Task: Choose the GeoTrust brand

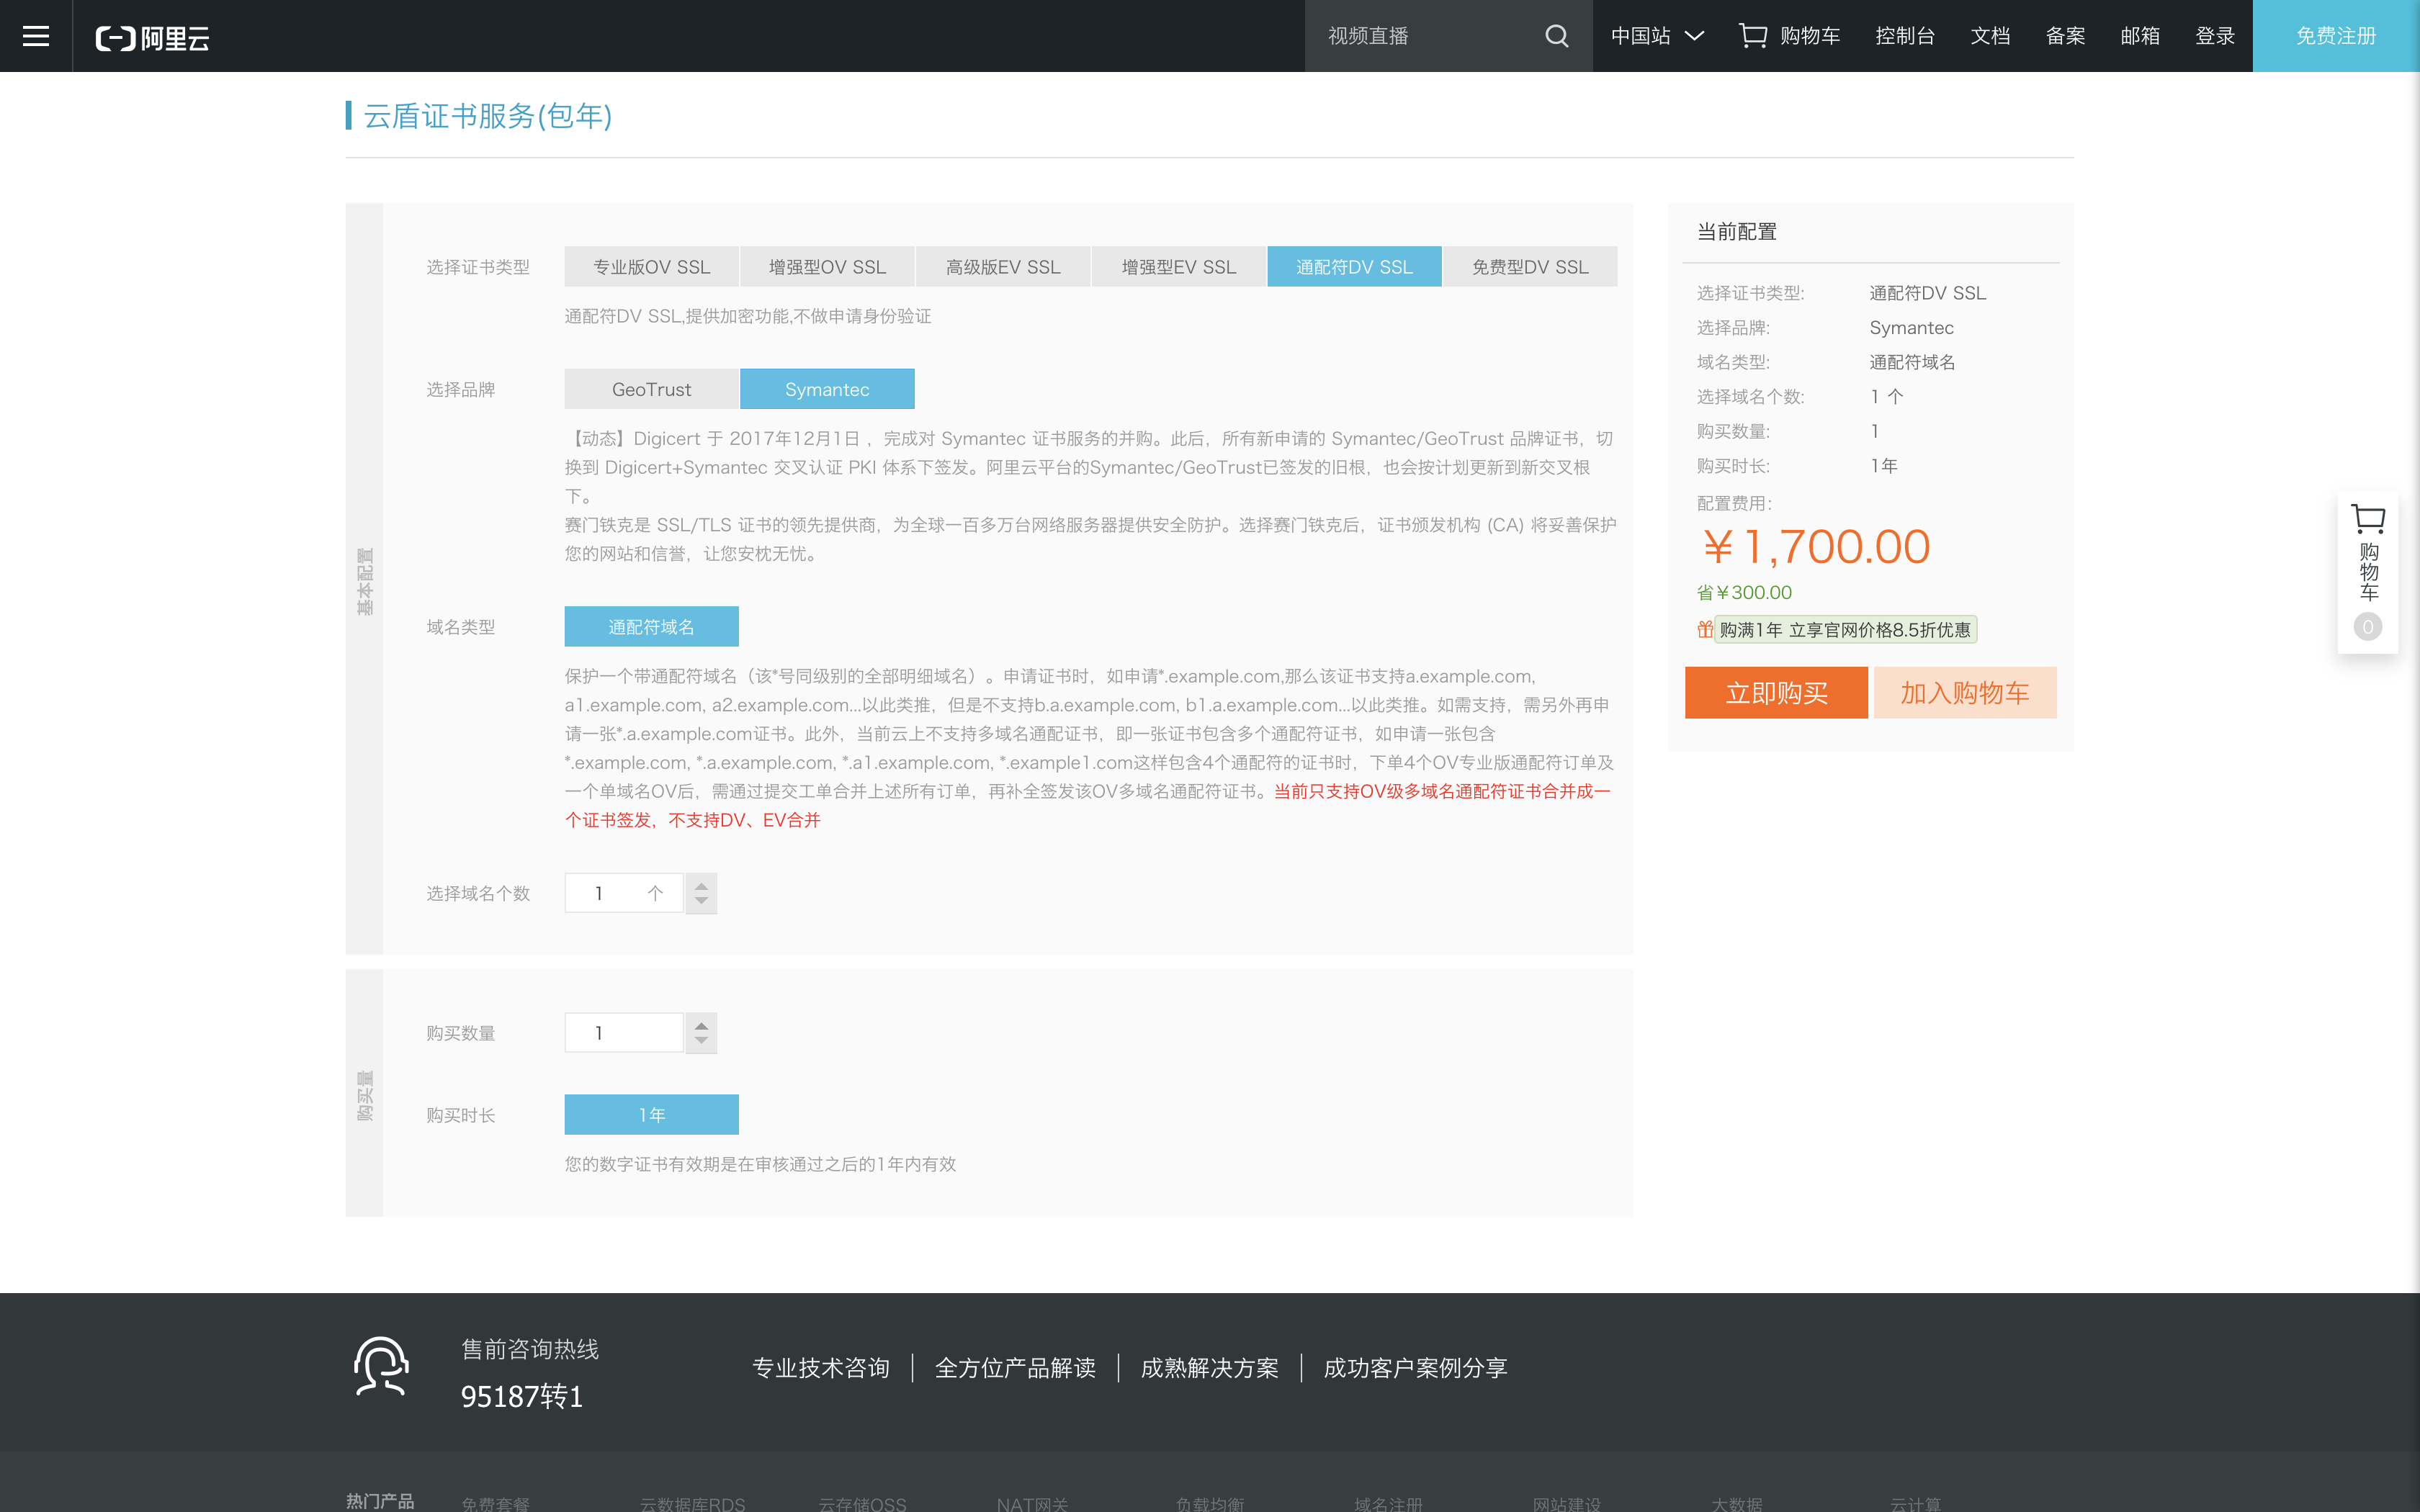Action: (652, 389)
